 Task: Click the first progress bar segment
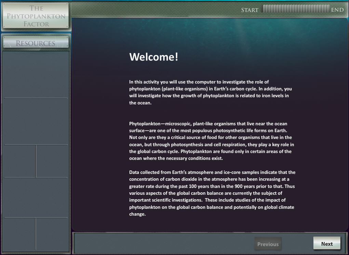[264, 10]
